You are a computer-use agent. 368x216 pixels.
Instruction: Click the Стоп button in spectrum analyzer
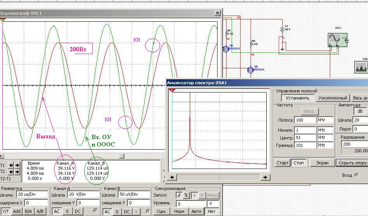tap(299, 163)
